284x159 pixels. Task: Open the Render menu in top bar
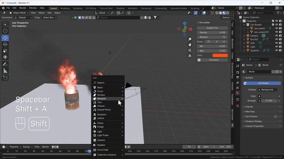pos(23,8)
